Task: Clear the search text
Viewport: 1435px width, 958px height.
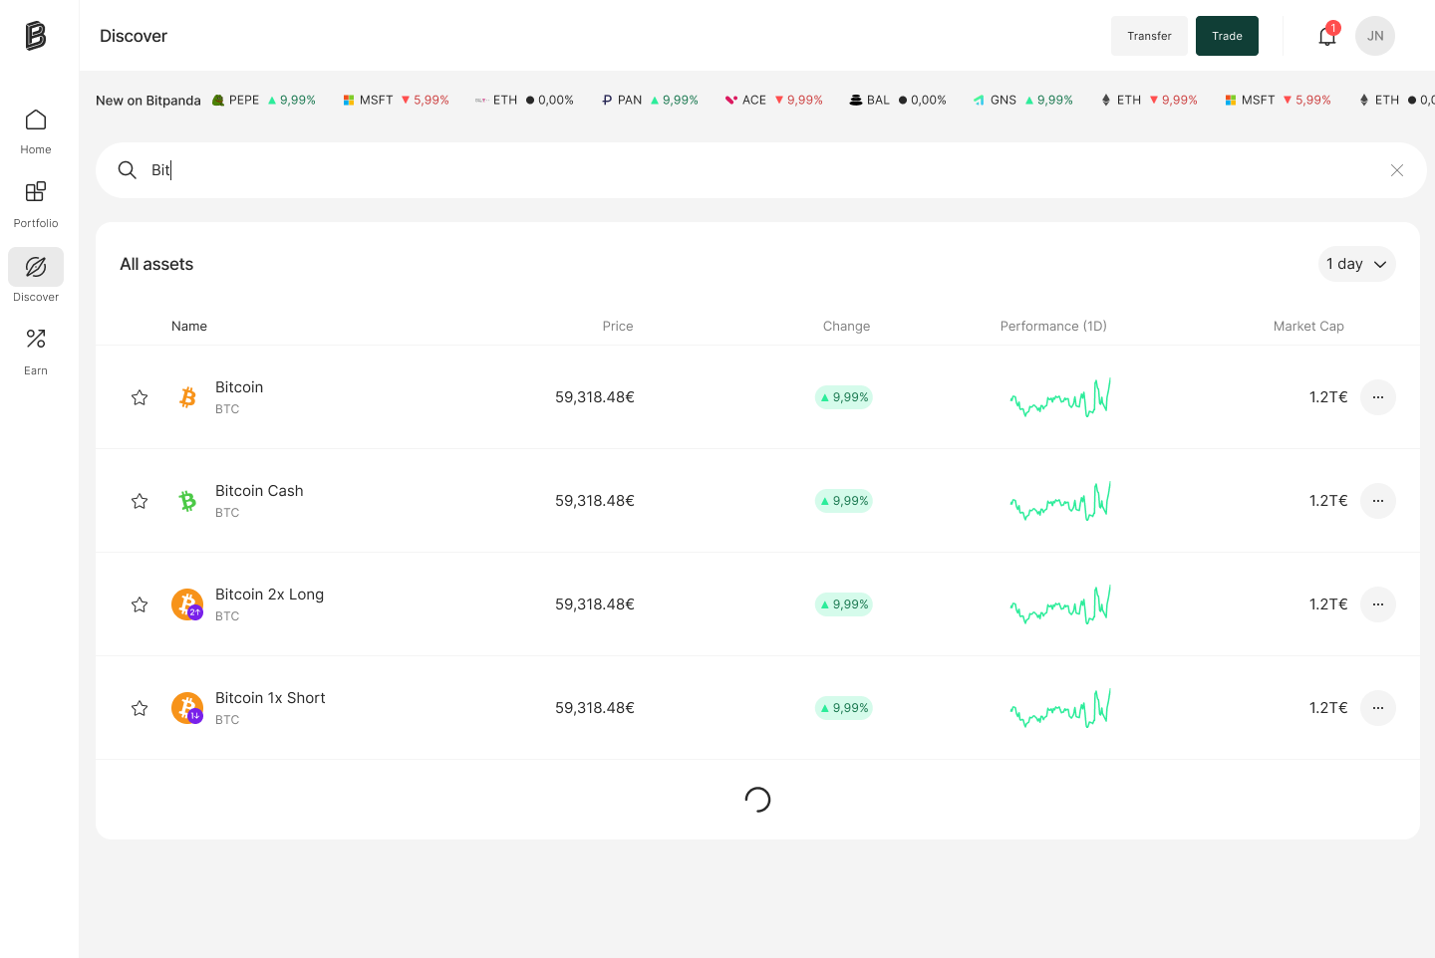Action: pos(1397,170)
